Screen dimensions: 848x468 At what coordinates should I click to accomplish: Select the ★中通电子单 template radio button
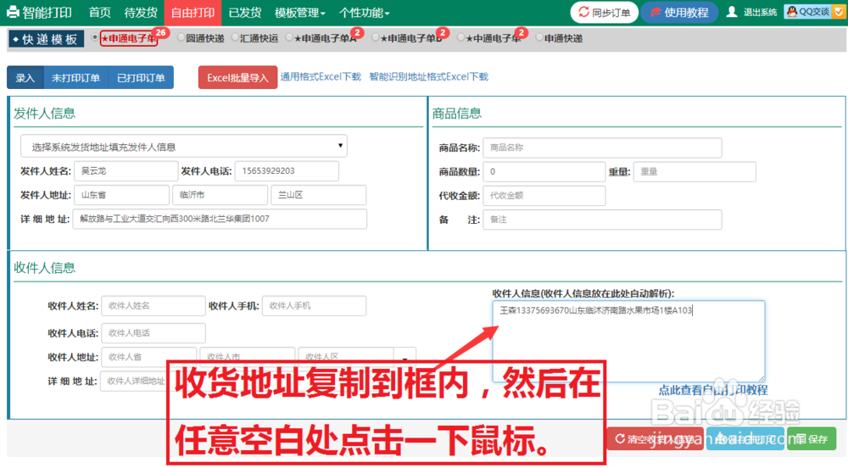pos(460,37)
